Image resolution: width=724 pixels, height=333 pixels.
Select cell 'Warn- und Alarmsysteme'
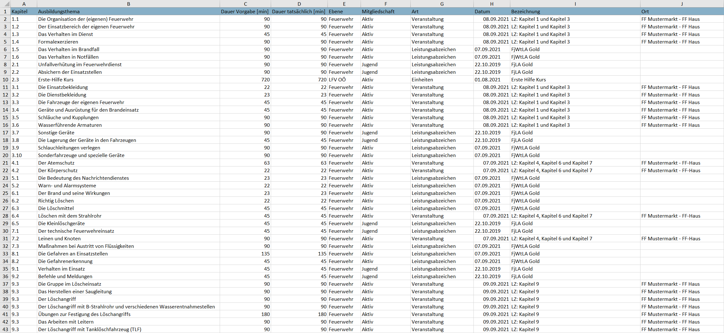[128, 185]
